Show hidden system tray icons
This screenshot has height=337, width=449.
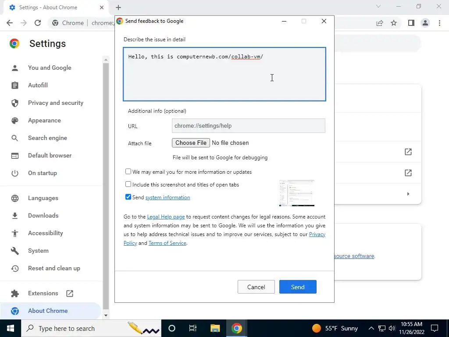pyautogui.click(x=371, y=328)
